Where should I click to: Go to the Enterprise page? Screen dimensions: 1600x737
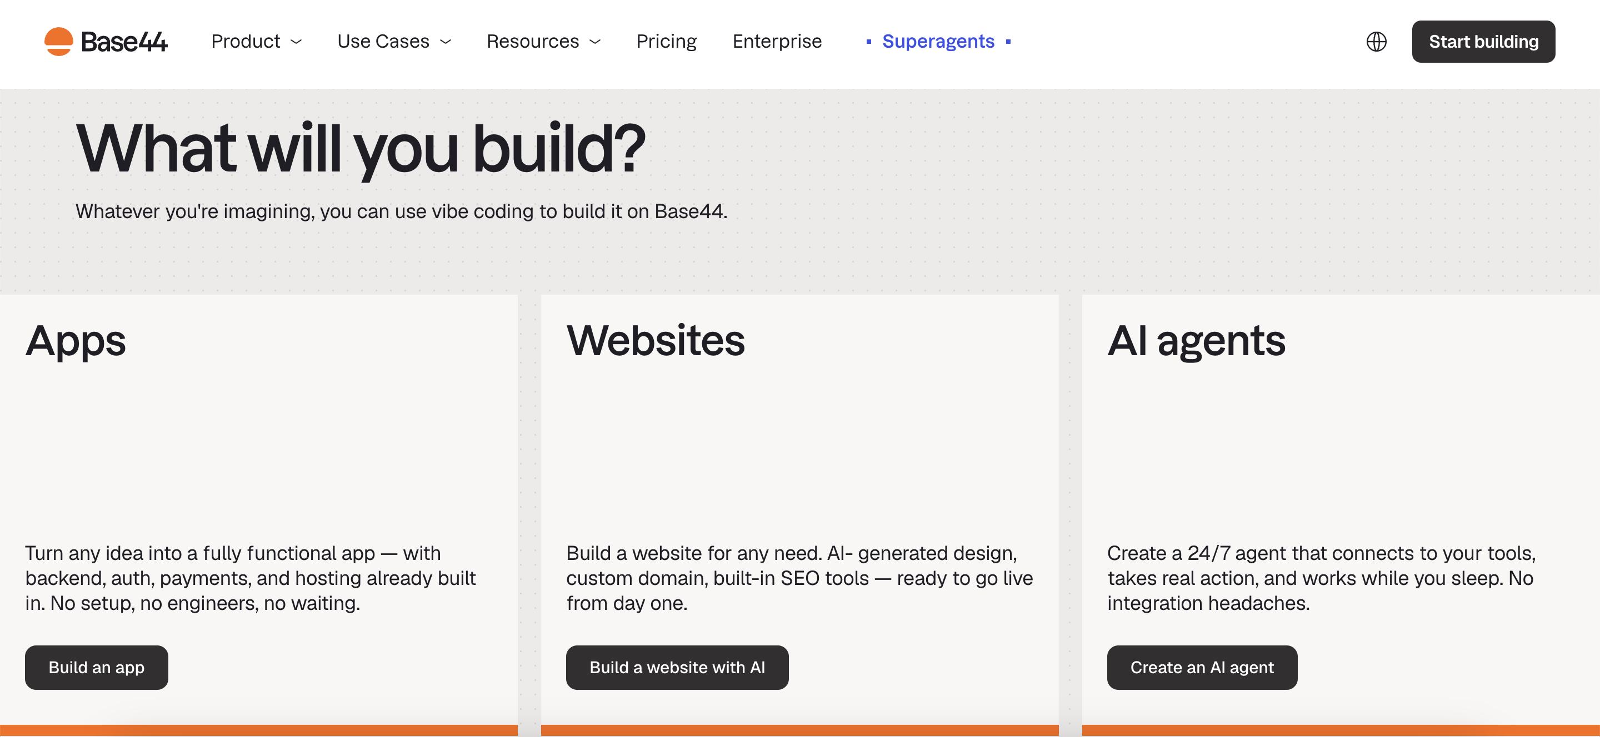777,42
